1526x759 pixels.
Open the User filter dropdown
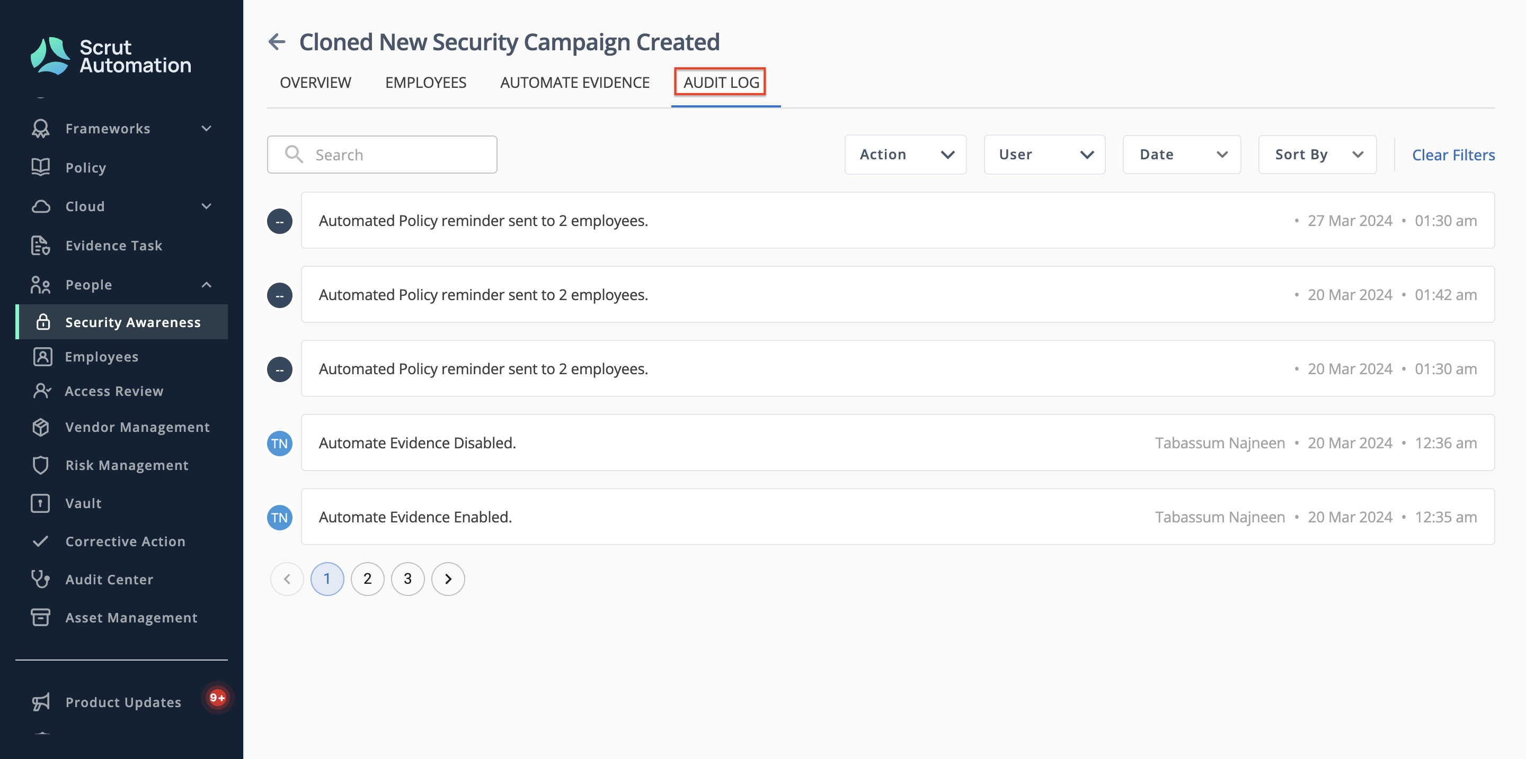coord(1044,155)
